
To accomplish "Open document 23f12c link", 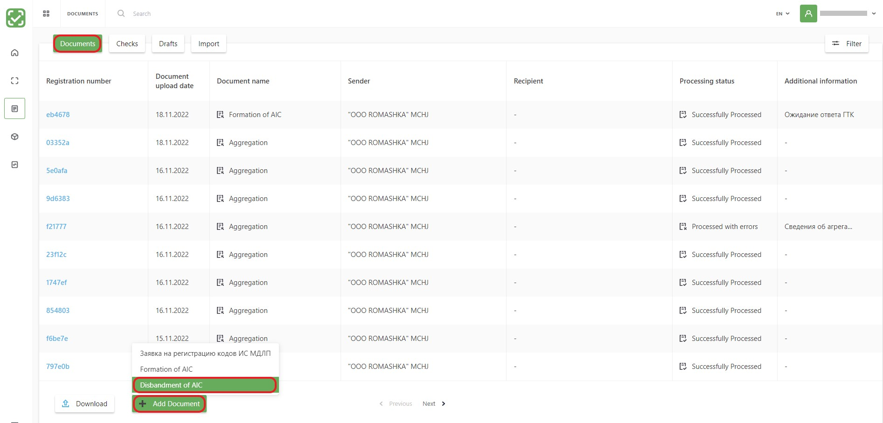I will coord(56,255).
